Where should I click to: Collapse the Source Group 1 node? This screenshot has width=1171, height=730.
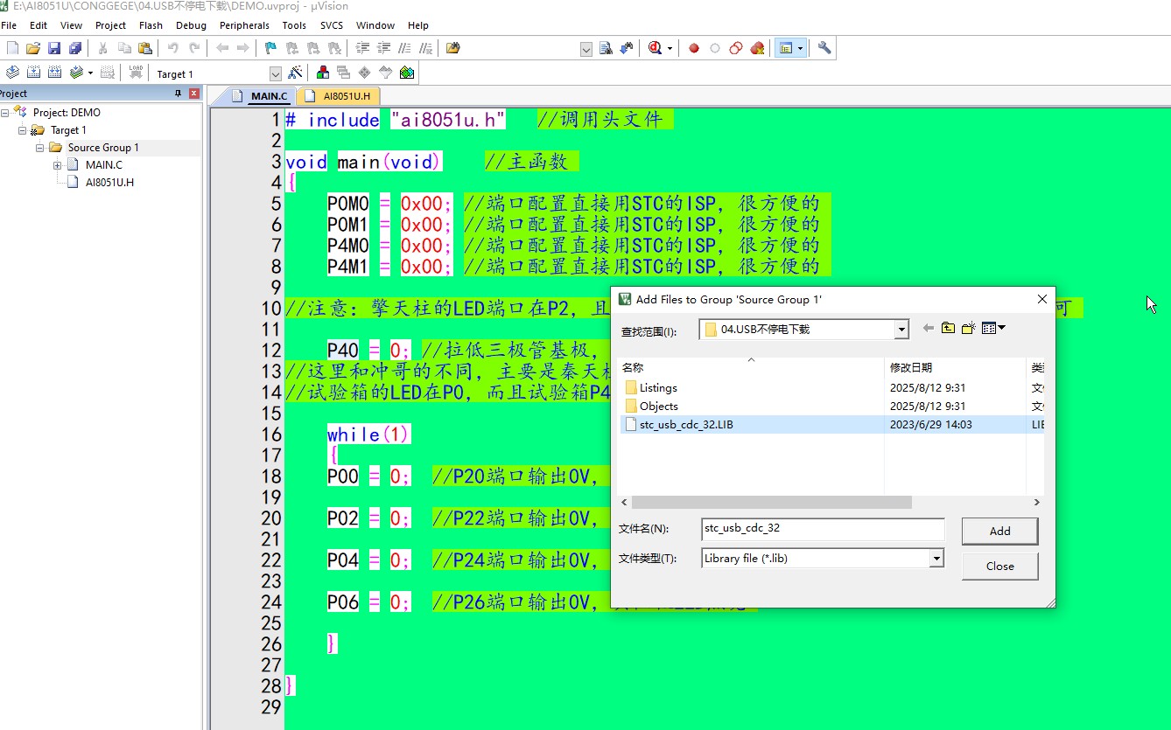pos(39,148)
